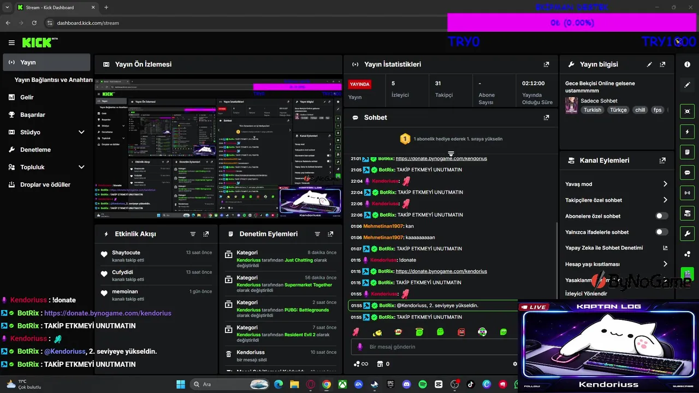The image size is (699, 393).
Task: Pop out the Yayın İstatistikleri panel
Action: tap(546, 64)
